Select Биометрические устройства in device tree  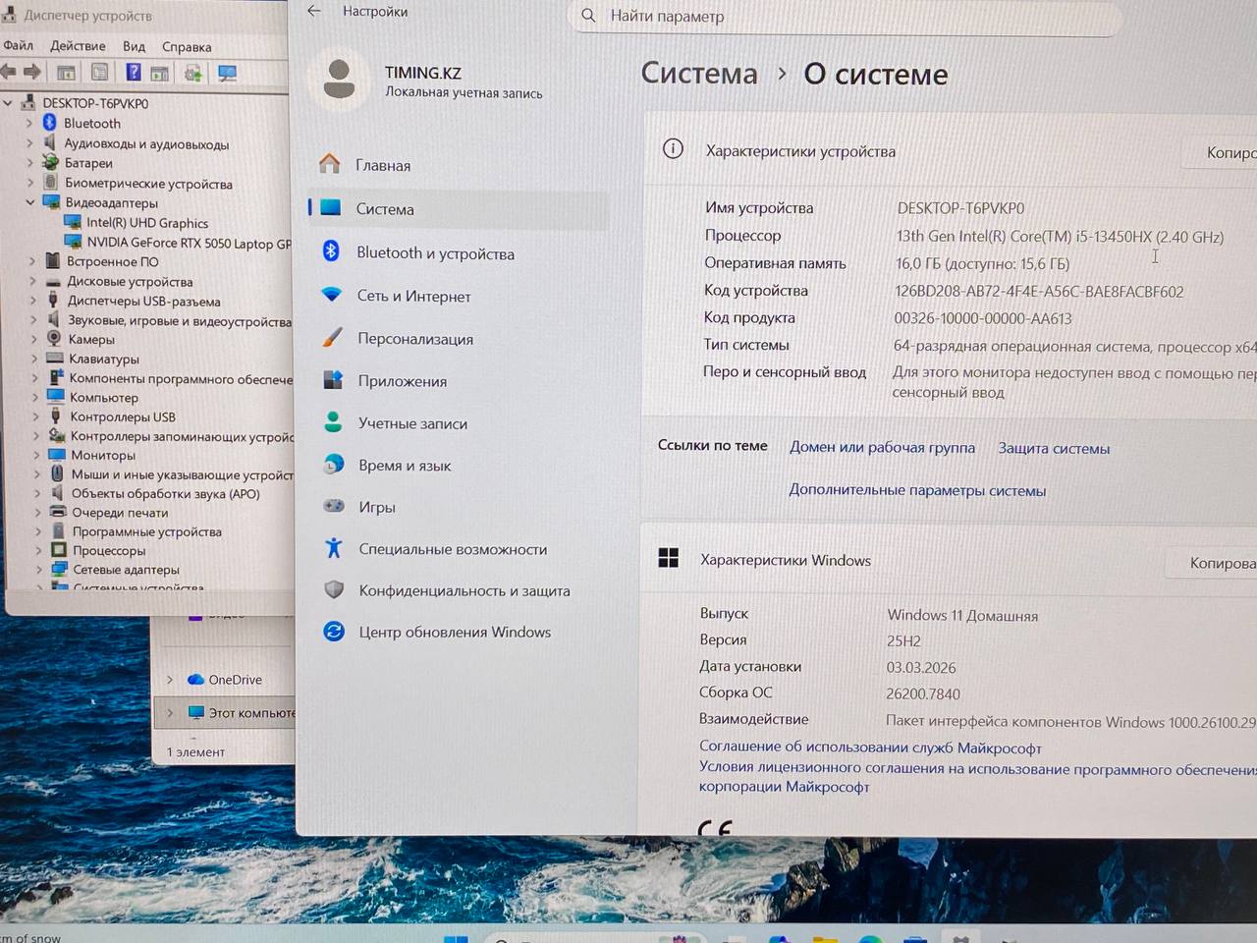(x=148, y=184)
